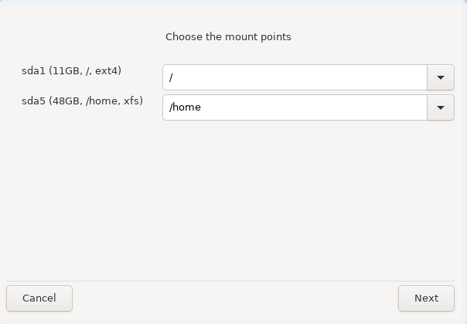Image resolution: width=467 pixels, height=324 pixels.
Task: Open the triangle icon beside the '/' entry
Action: click(x=441, y=77)
